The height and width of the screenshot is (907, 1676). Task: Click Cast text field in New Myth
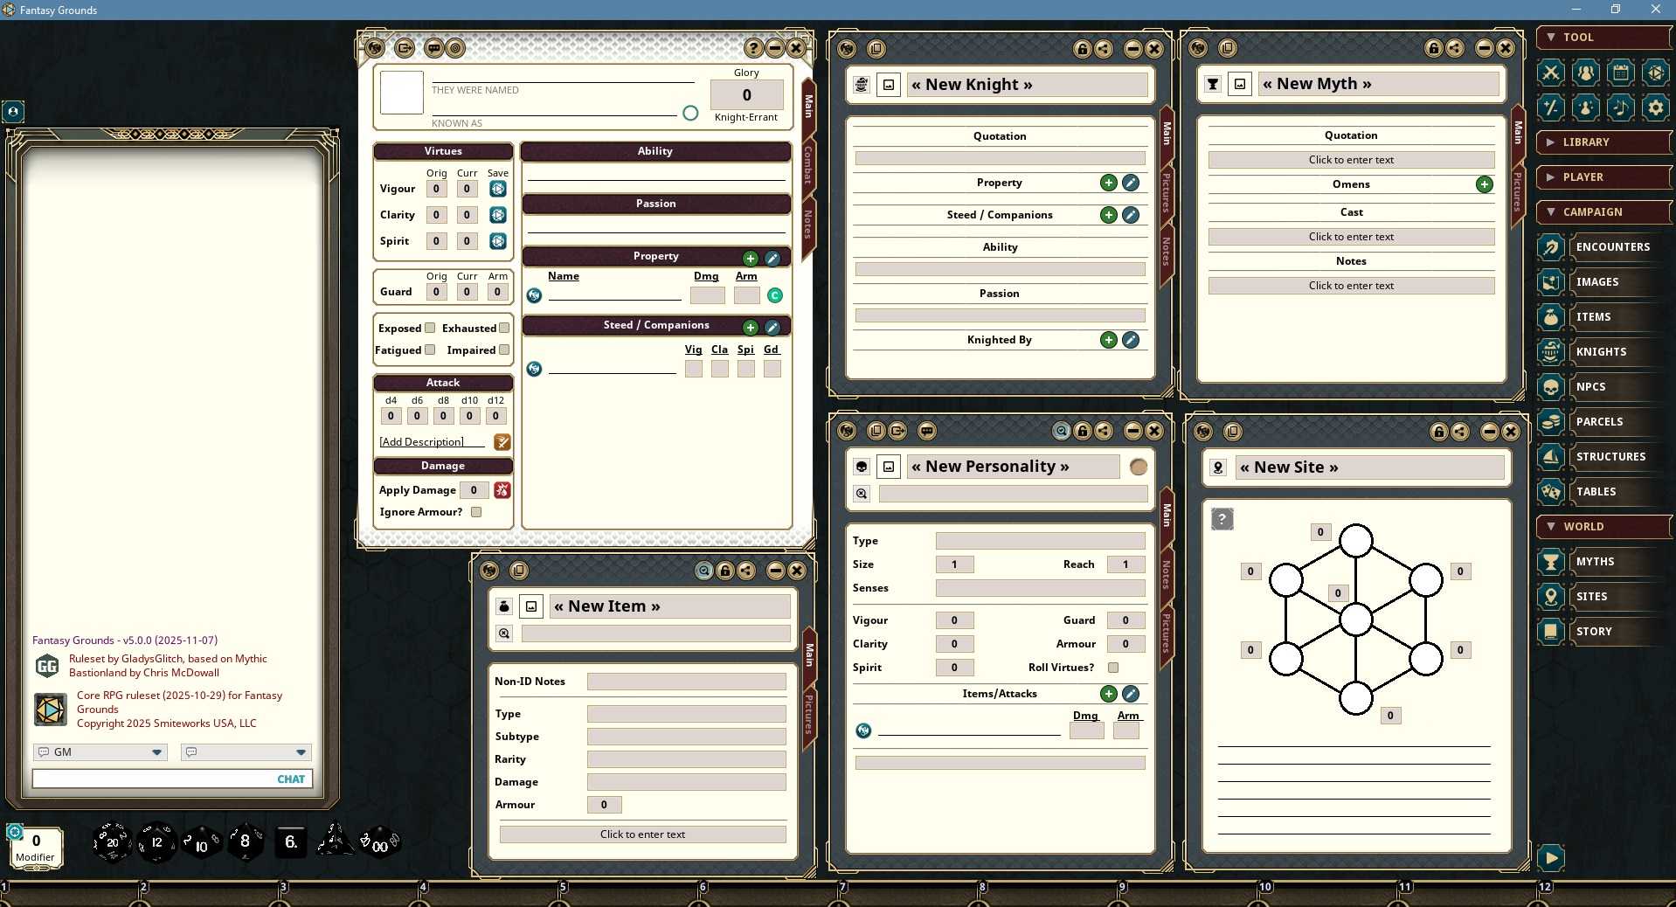coord(1351,237)
